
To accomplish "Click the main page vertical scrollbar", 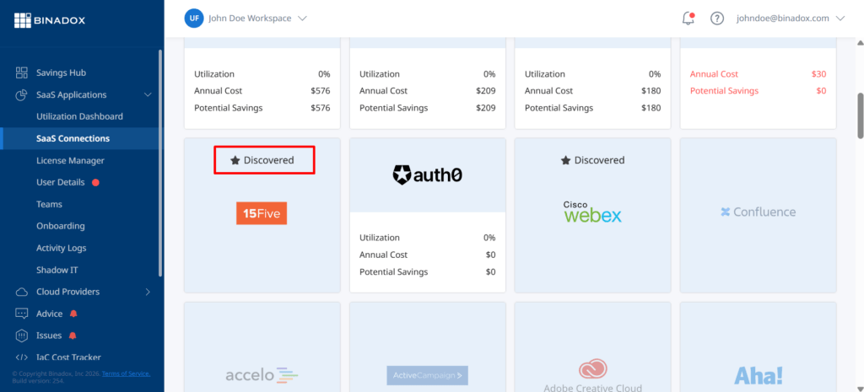I will tap(860, 115).
